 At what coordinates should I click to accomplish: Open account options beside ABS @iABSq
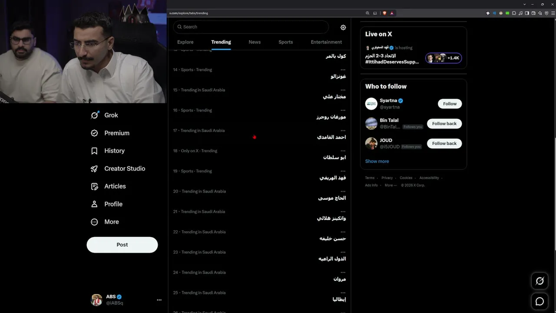[x=159, y=300]
